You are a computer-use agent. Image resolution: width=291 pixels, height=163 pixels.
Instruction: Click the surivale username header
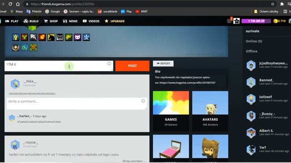tap(252, 31)
